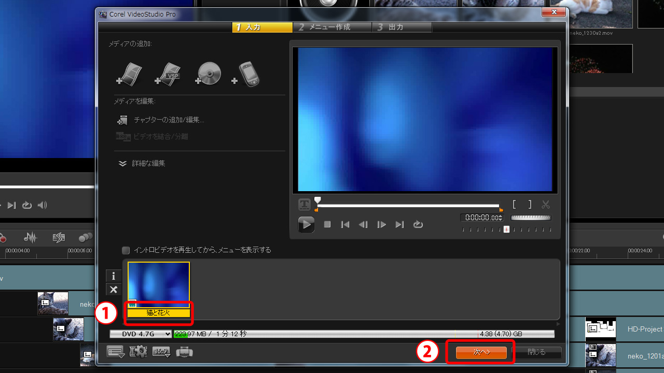Click the 閉じる button
Screen dimensions: 664x373
(x=536, y=352)
